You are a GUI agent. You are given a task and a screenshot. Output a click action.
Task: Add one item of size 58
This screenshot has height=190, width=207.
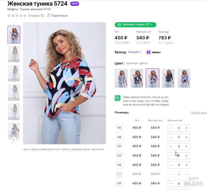coord(187,184)
